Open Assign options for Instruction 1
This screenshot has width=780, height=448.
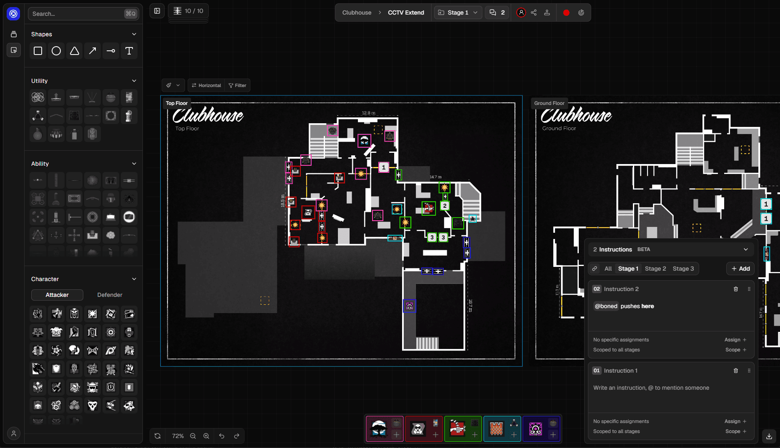pos(735,421)
